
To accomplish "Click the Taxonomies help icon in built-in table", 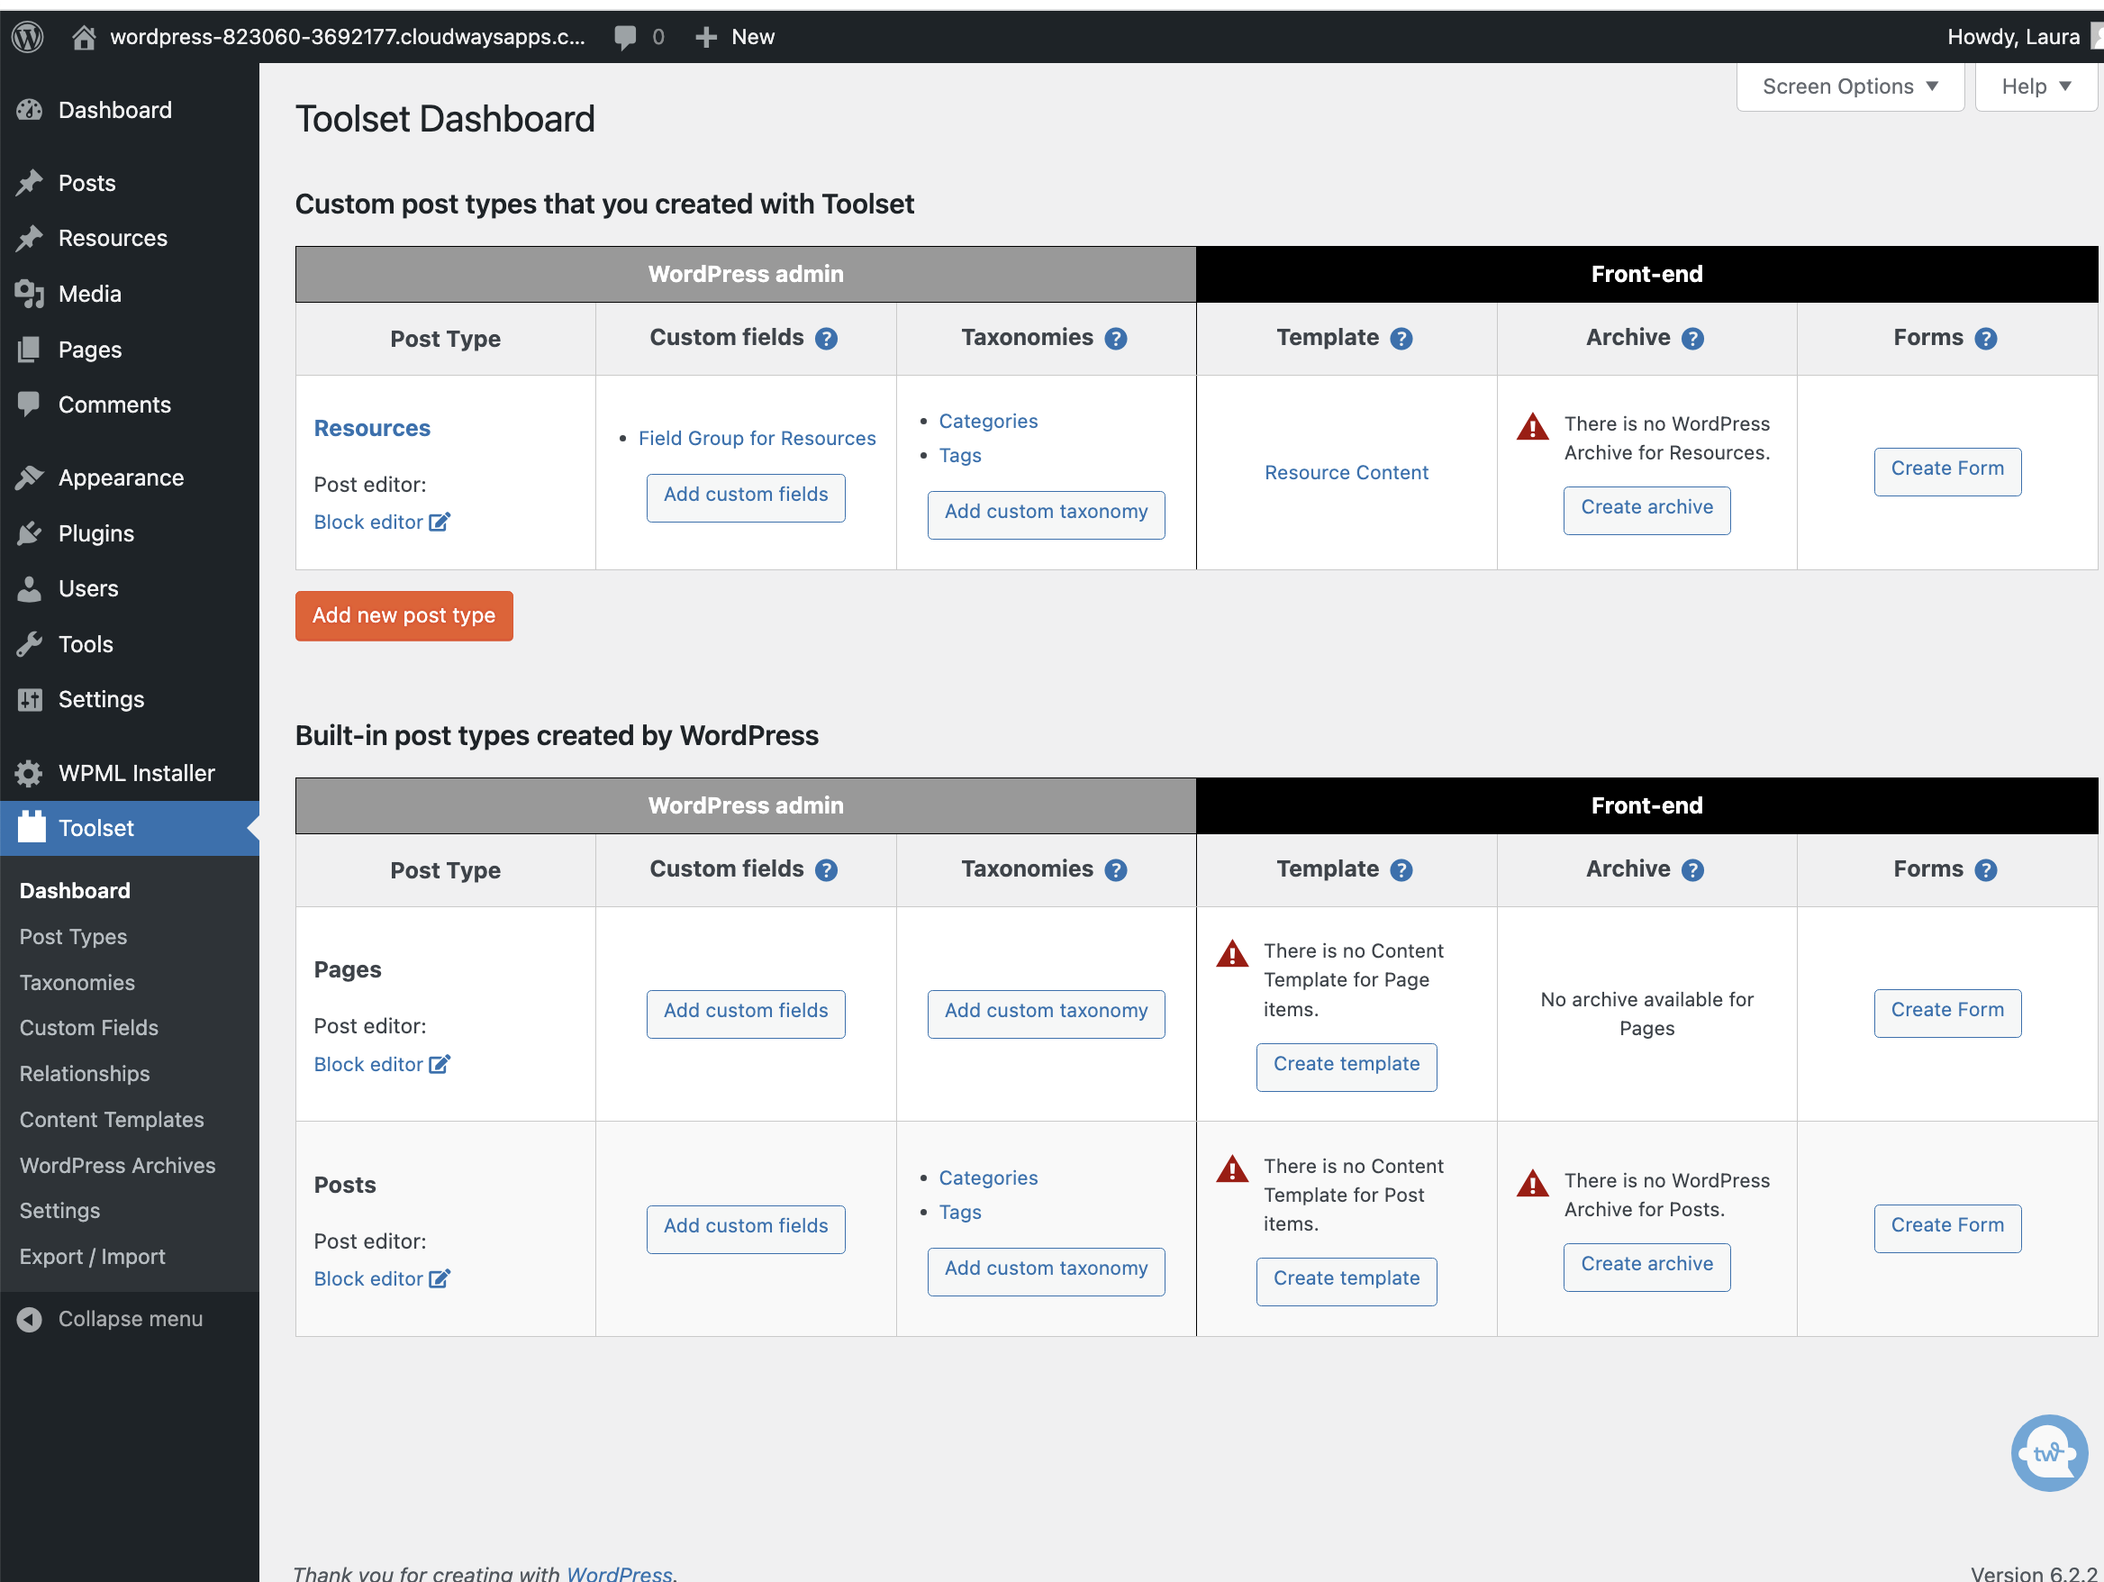I will click(x=1116, y=870).
